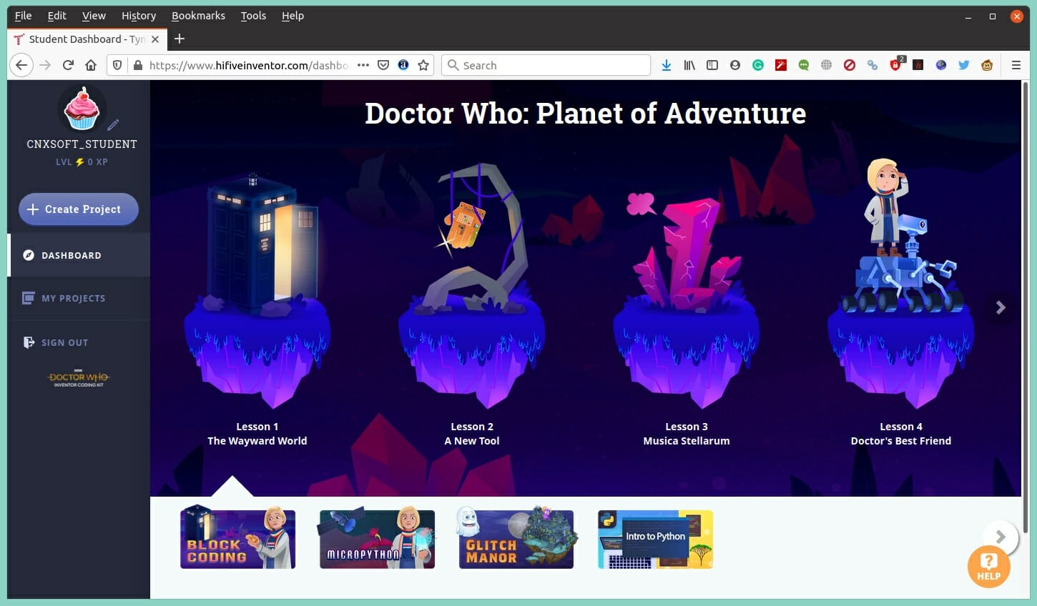Toggle the browser sidebar view
This screenshot has height=606, width=1037.
(712, 65)
